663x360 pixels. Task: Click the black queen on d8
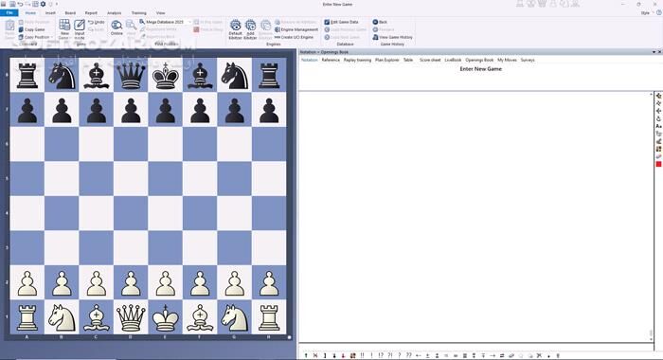point(131,75)
